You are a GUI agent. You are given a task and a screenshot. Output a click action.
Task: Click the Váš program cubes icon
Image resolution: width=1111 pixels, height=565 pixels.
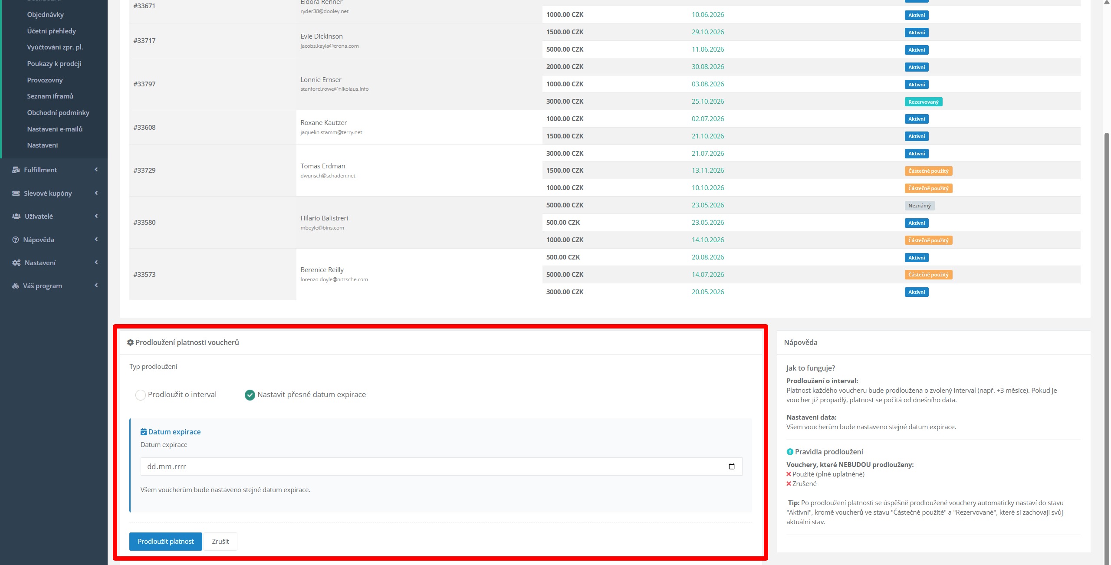coord(16,286)
